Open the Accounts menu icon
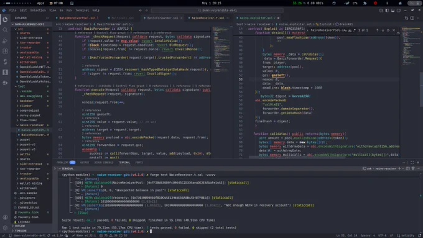The width and height of the screenshot is (423, 238). (5, 217)
